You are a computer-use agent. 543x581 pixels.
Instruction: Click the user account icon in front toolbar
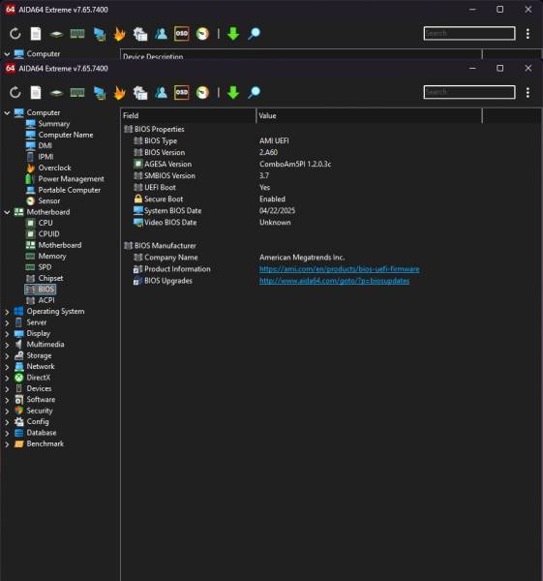pos(161,93)
